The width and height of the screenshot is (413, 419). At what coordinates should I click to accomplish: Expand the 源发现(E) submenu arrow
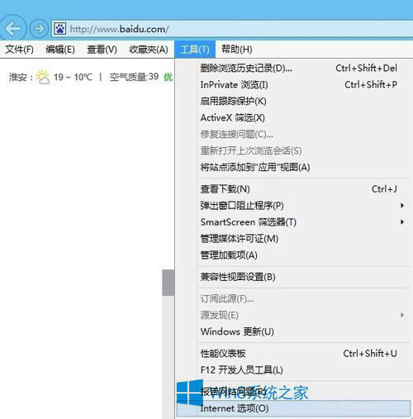pos(402,315)
